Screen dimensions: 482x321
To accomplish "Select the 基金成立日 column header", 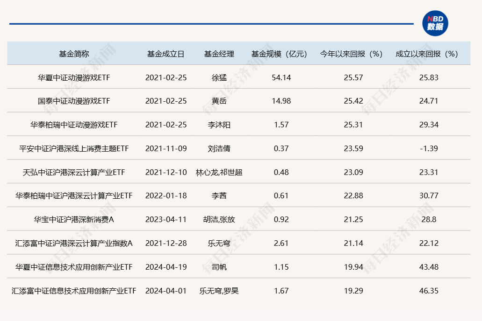I will pos(165,54).
